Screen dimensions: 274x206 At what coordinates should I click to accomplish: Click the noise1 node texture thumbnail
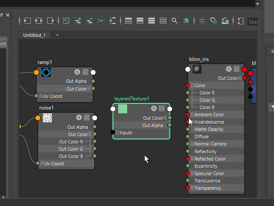47,118
